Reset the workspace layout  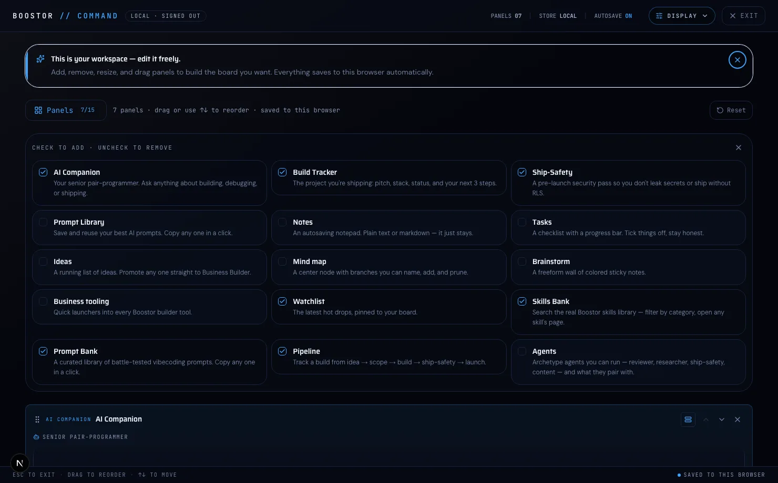(x=731, y=110)
